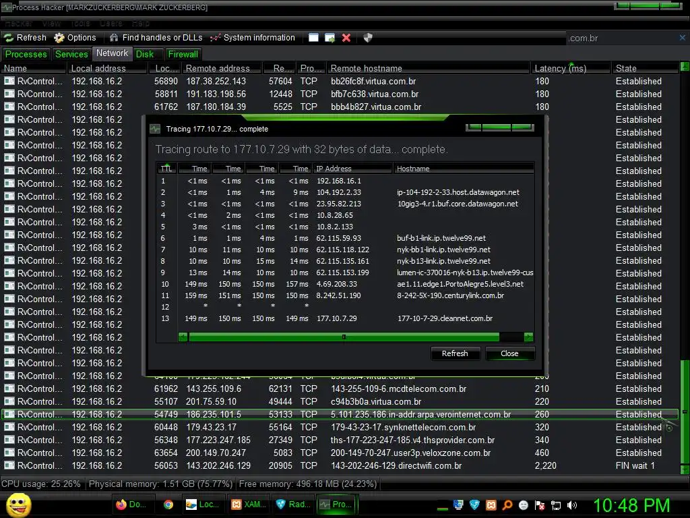The image size is (690, 518).
Task: Sort by State column header
Action: (x=645, y=68)
